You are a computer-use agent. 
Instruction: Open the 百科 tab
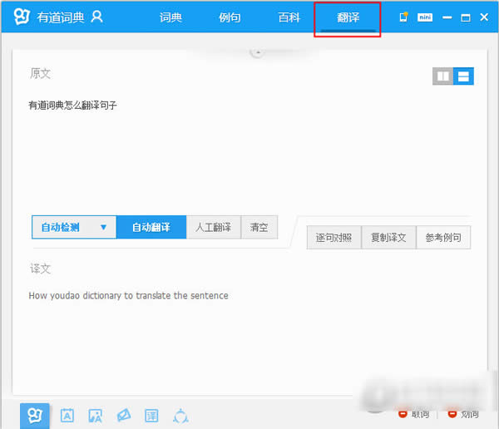coord(289,17)
